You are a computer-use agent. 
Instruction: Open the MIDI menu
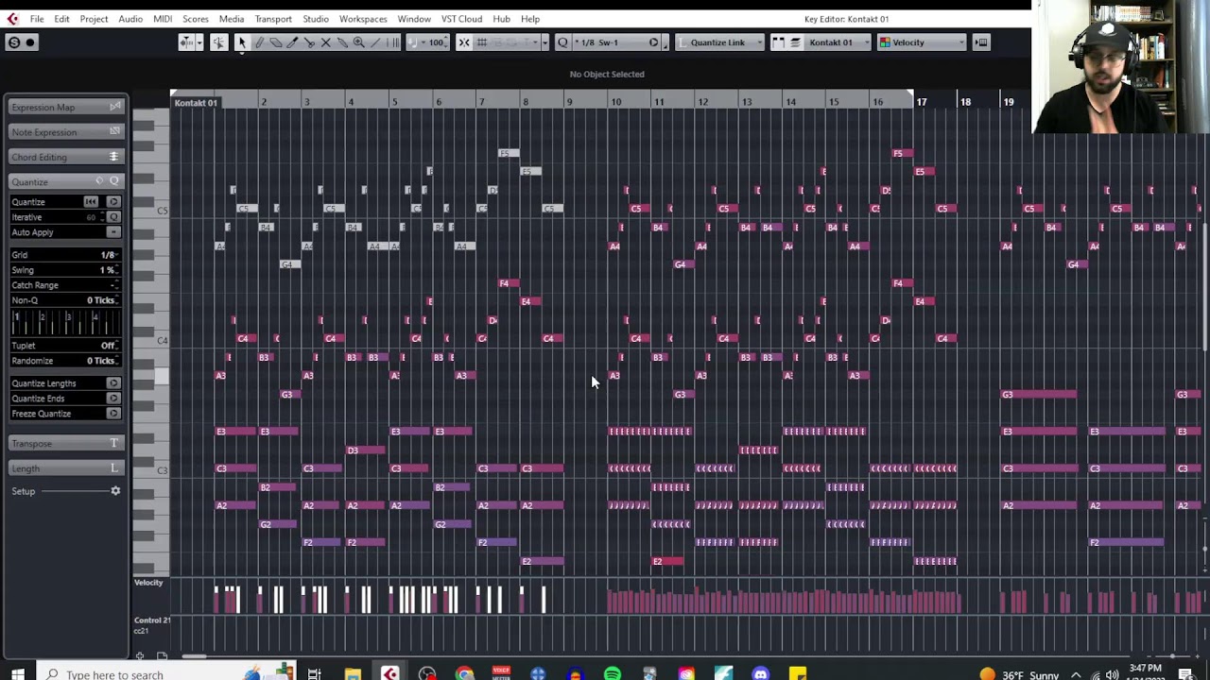pos(163,19)
